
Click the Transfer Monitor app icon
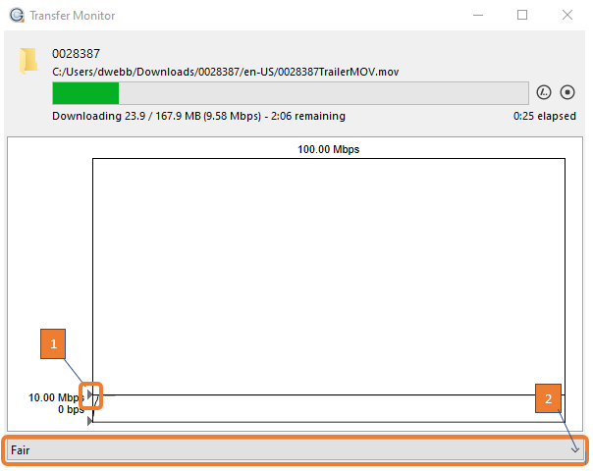[x=16, y=15]
